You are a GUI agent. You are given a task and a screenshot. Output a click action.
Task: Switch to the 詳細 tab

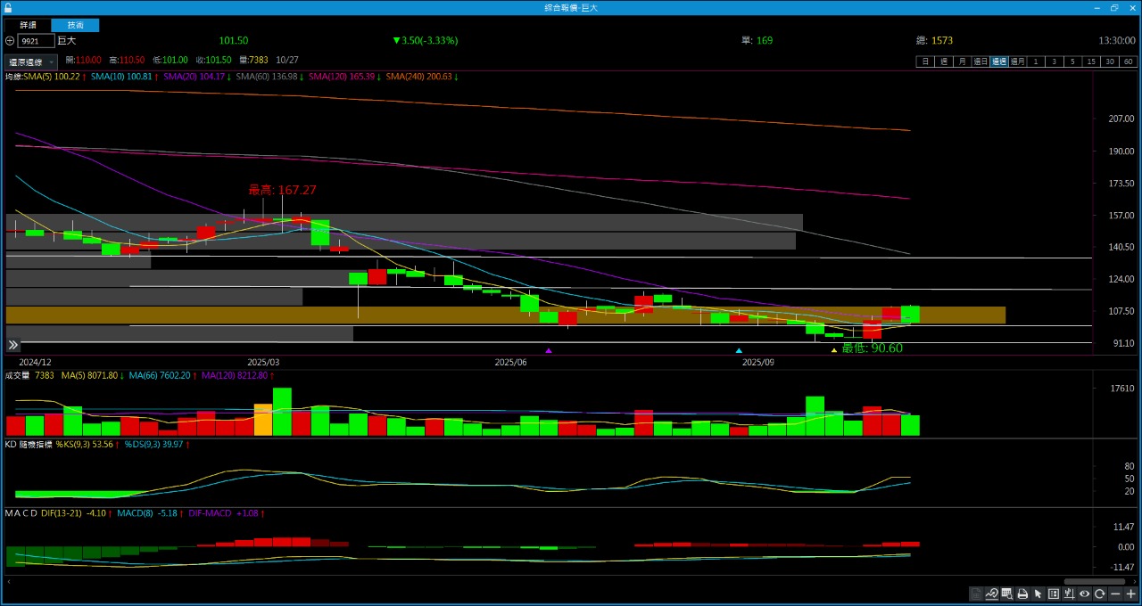[28, 25]
